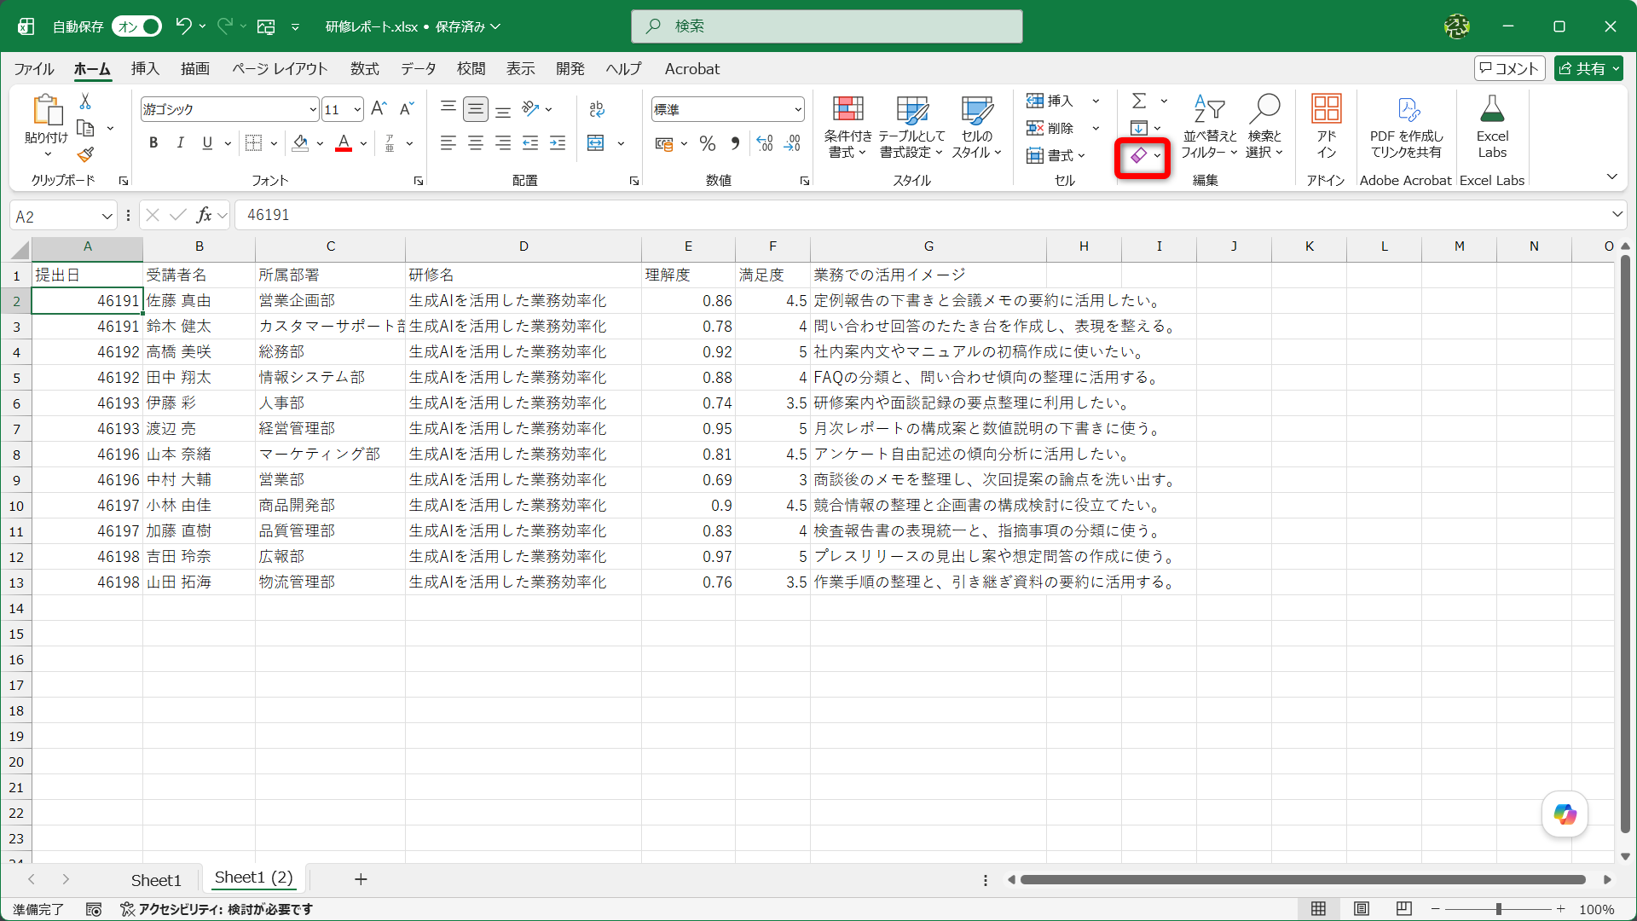Toggle bottom vertical alignment
This screenshot has width=1637, height=921.
503,109
